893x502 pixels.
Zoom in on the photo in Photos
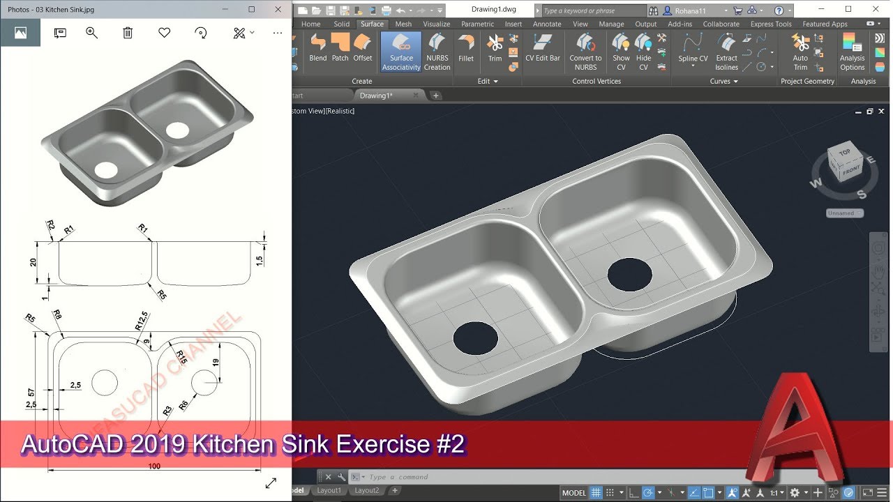(x=91, y=33)
